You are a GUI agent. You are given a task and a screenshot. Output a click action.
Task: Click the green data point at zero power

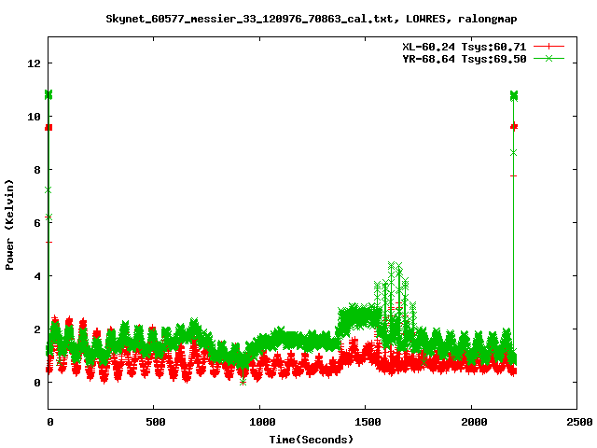(243, 382)
